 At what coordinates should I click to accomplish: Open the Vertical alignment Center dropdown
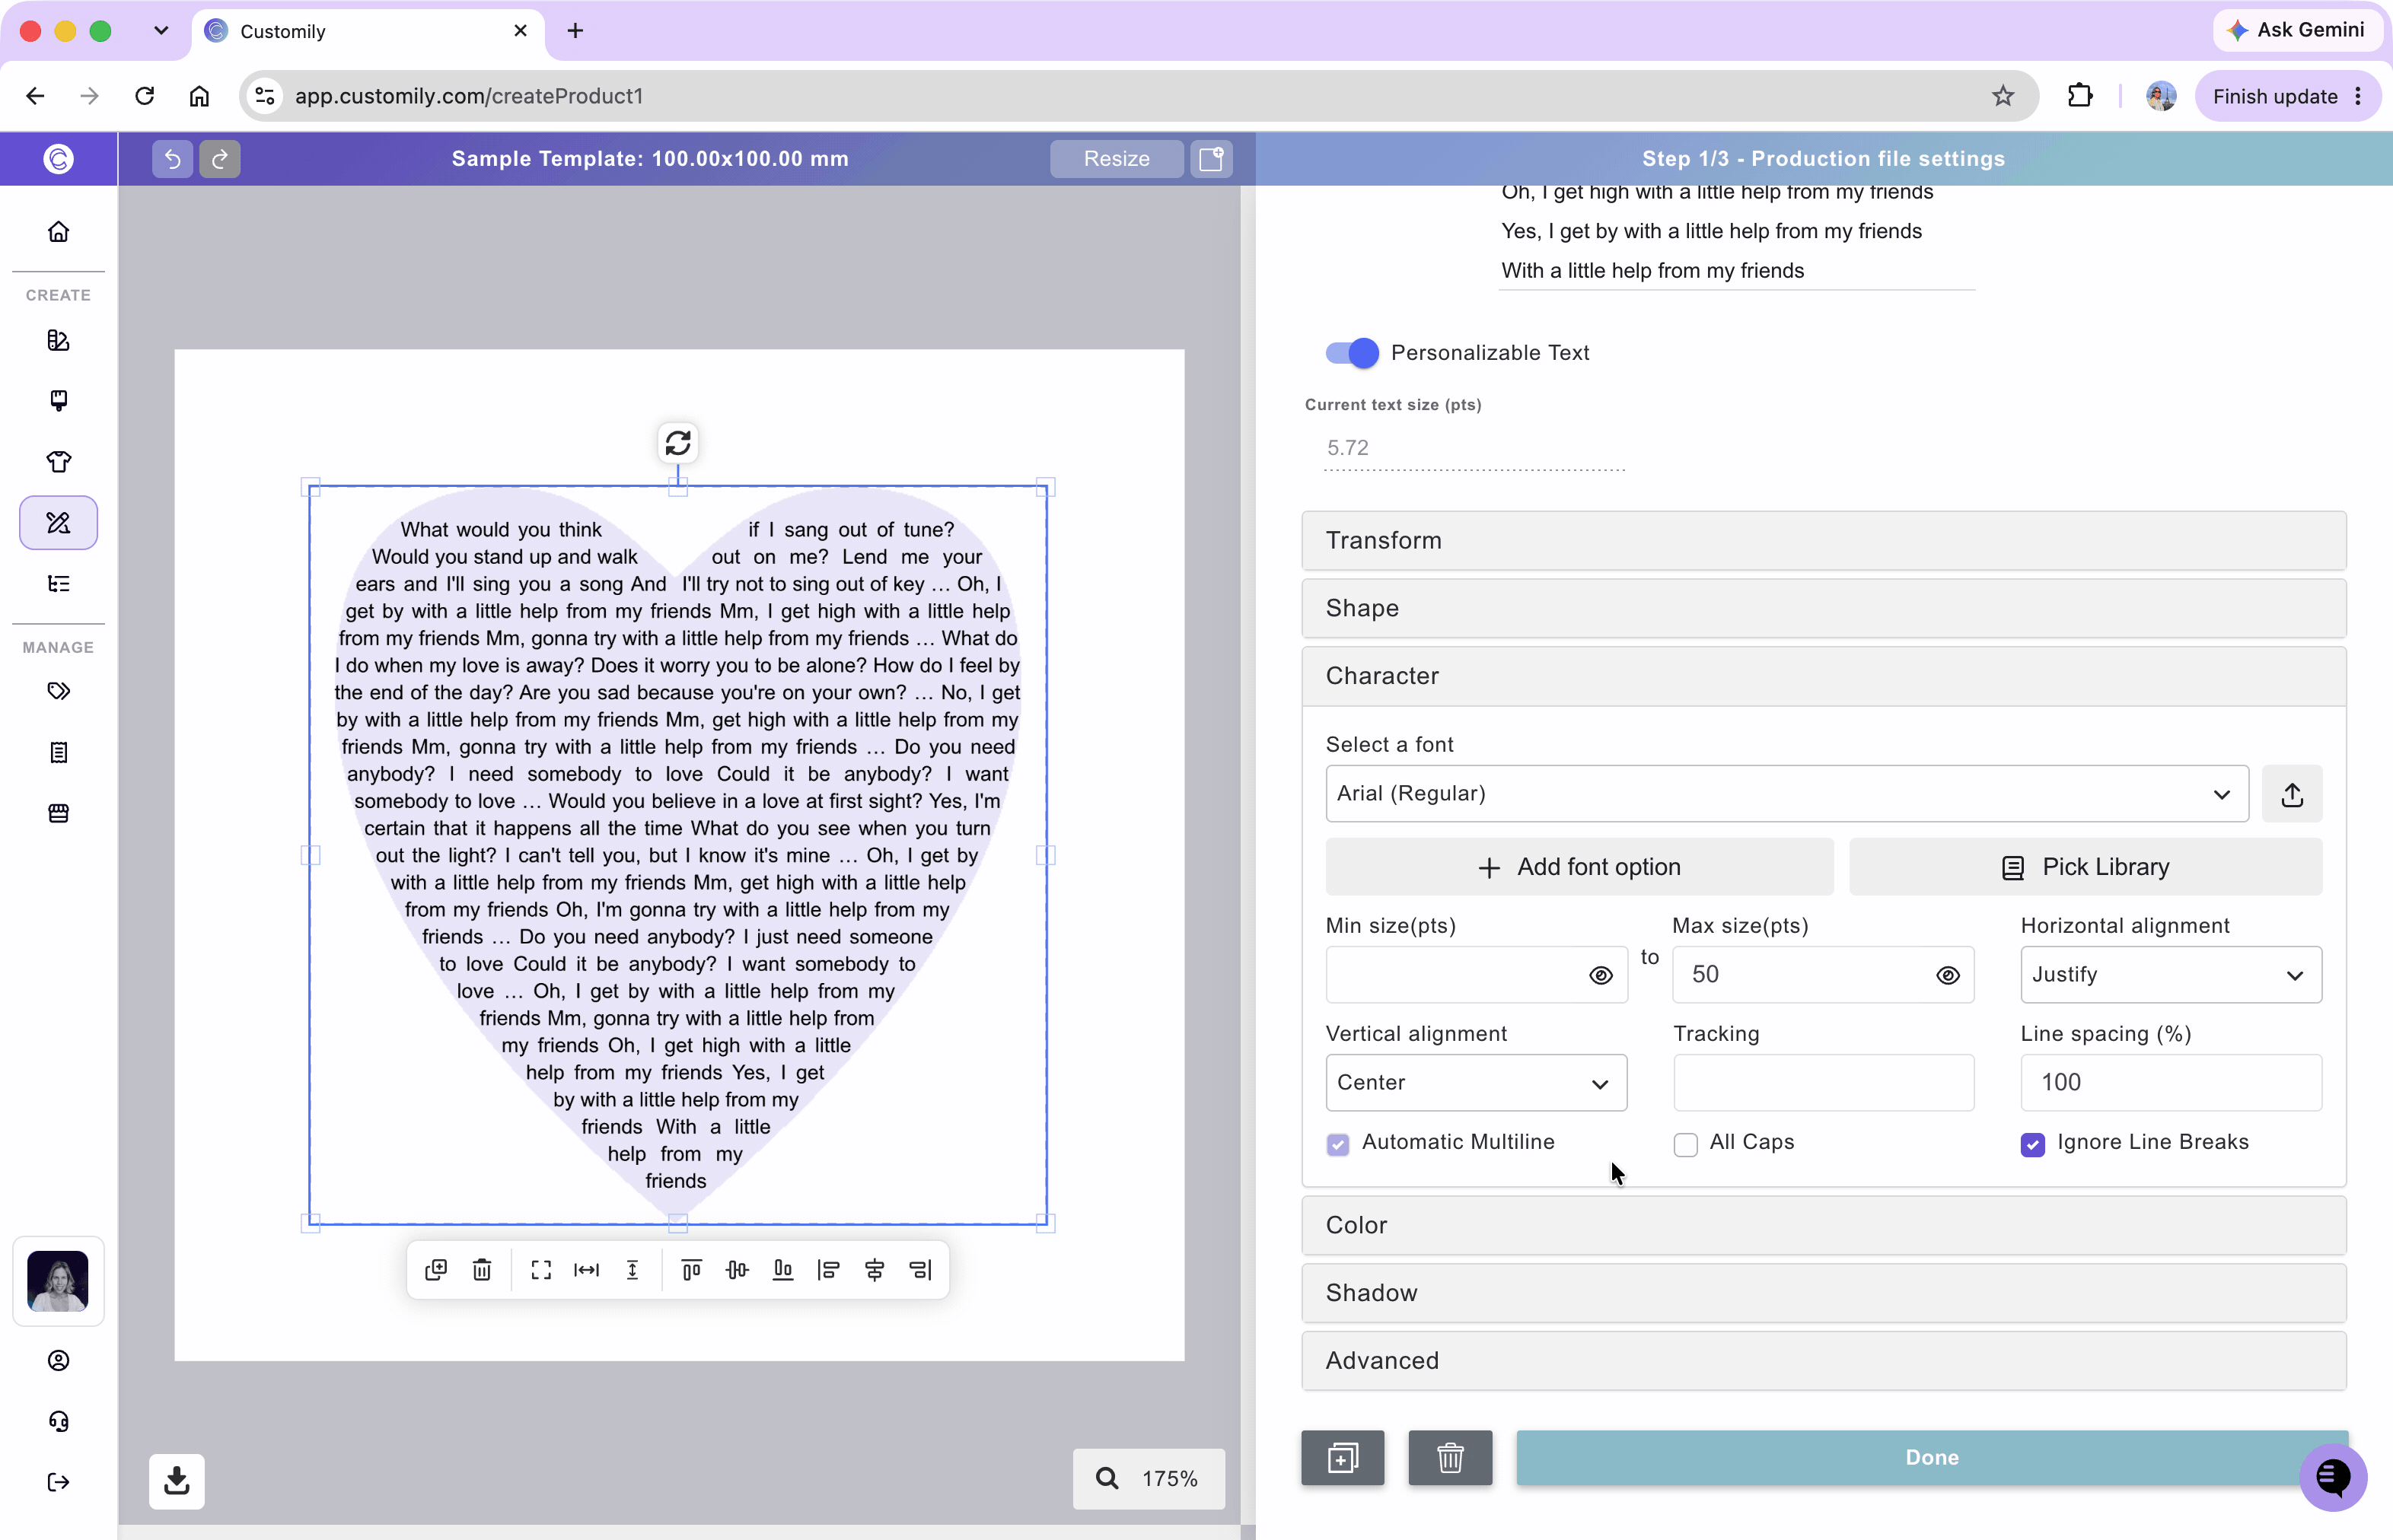click(1477, 1083)
